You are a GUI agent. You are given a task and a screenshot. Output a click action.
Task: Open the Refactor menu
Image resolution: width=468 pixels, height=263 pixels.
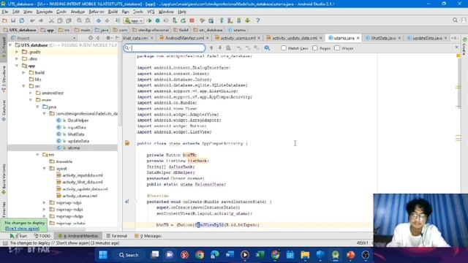tap(97, 12)
